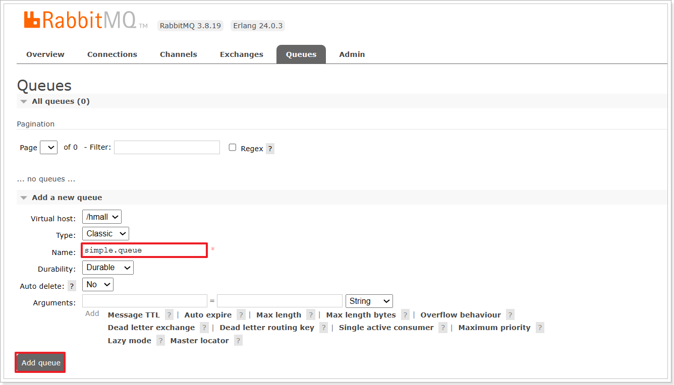Open help icon next to Master locator
Viewport: 674px width, 385px height.
(x=238, y=341)
